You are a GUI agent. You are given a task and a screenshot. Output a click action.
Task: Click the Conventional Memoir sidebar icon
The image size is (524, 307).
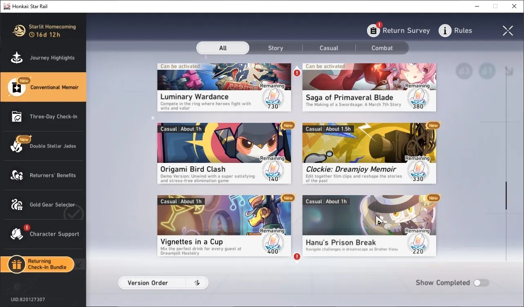point(17,87)
